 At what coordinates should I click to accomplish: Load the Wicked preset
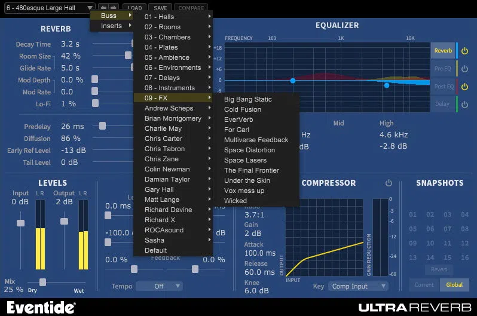(256, 201)
